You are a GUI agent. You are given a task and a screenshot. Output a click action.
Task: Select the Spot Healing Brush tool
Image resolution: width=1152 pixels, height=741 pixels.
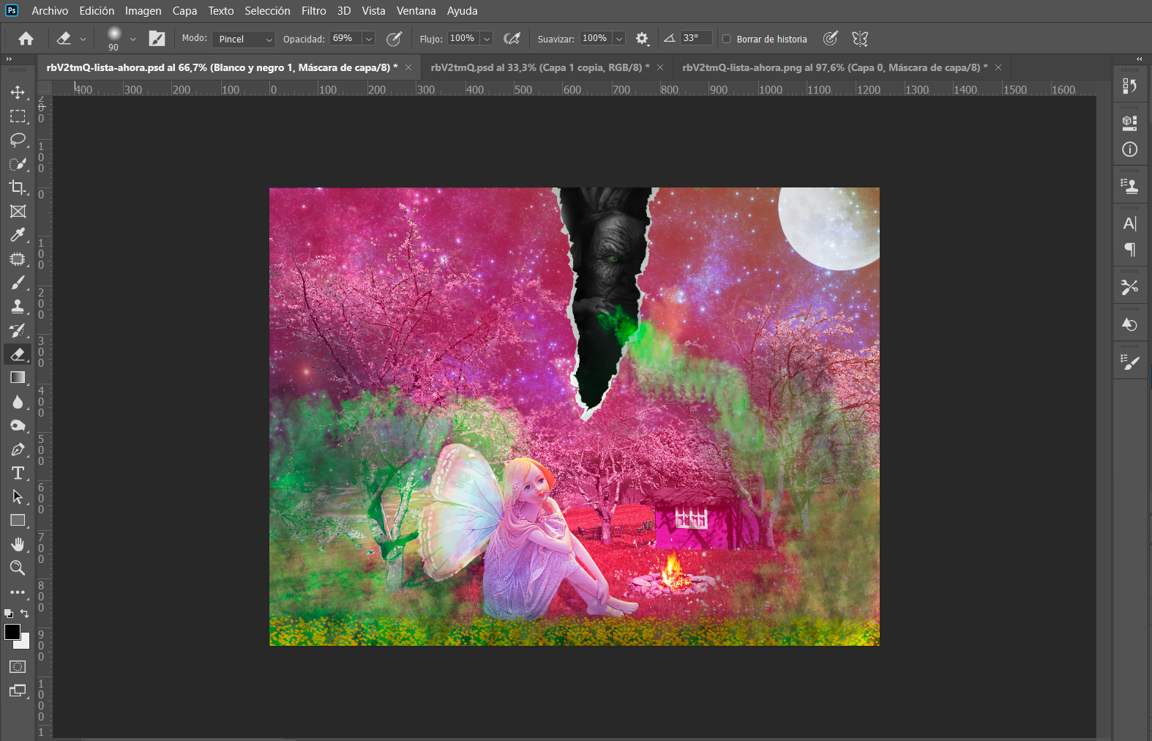pos(18,259)
